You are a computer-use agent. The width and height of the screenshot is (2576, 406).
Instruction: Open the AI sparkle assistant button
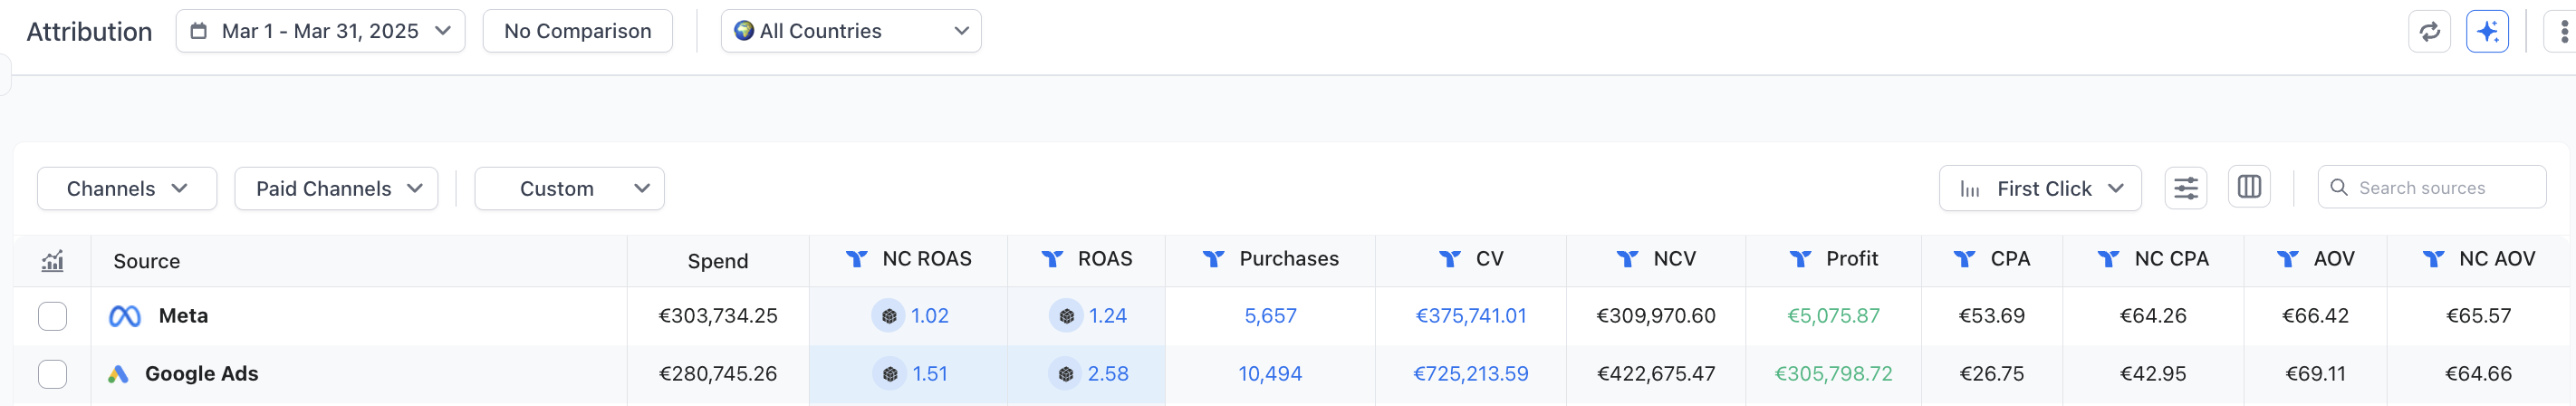2487,32
